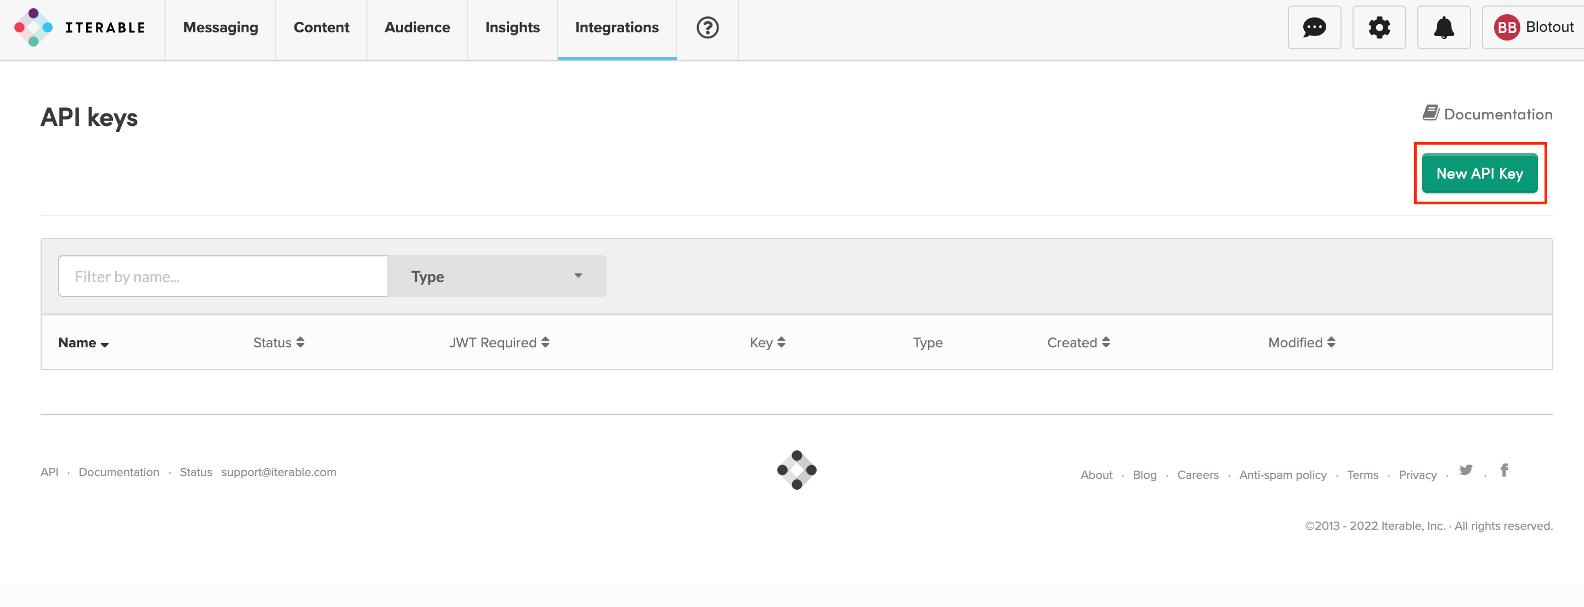This screenshot has height=607, width=1584.
Task: Expand the Type filter dropdown
Action: 496,277
